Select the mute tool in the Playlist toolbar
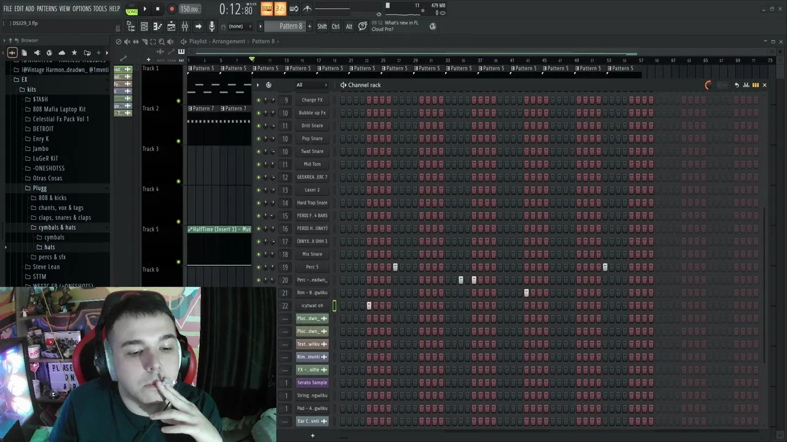 127,41
